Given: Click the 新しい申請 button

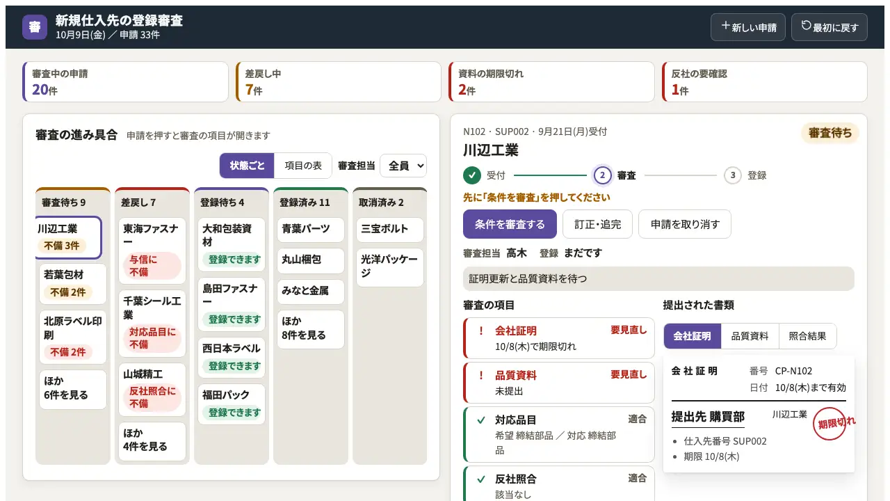Looking at the screenshot, I should point(748,27).
